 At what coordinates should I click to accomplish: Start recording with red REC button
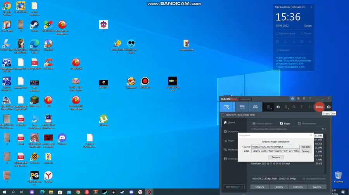(319, 107)
